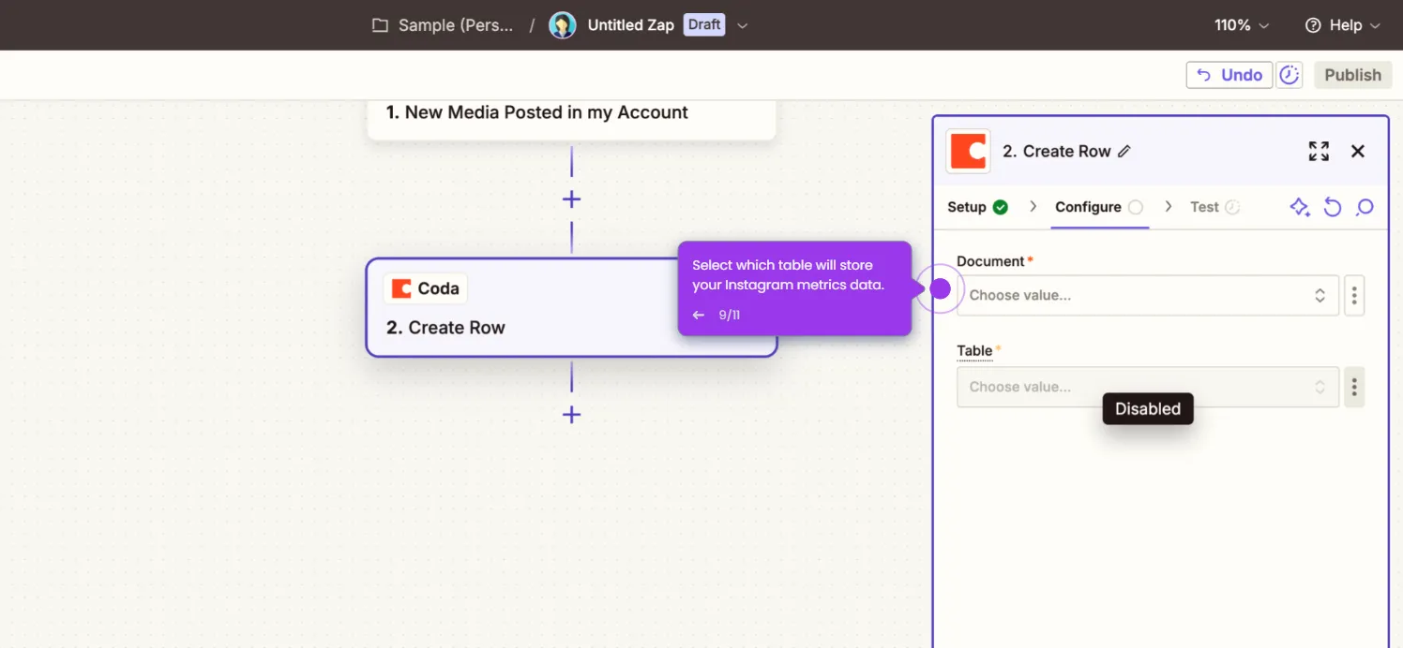Switch to the Setup tab
The height and width of the screenshot is (648, 1403).
click(977, 207)
